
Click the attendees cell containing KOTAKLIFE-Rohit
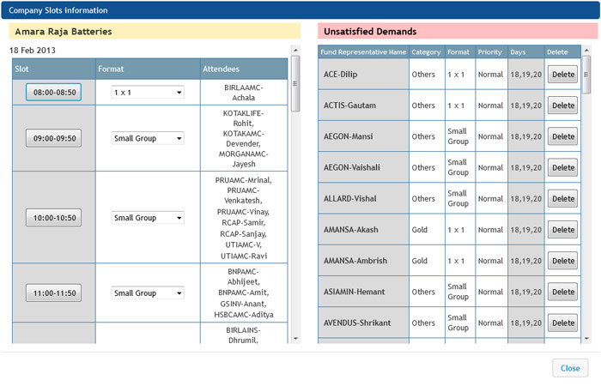point(244,138)
